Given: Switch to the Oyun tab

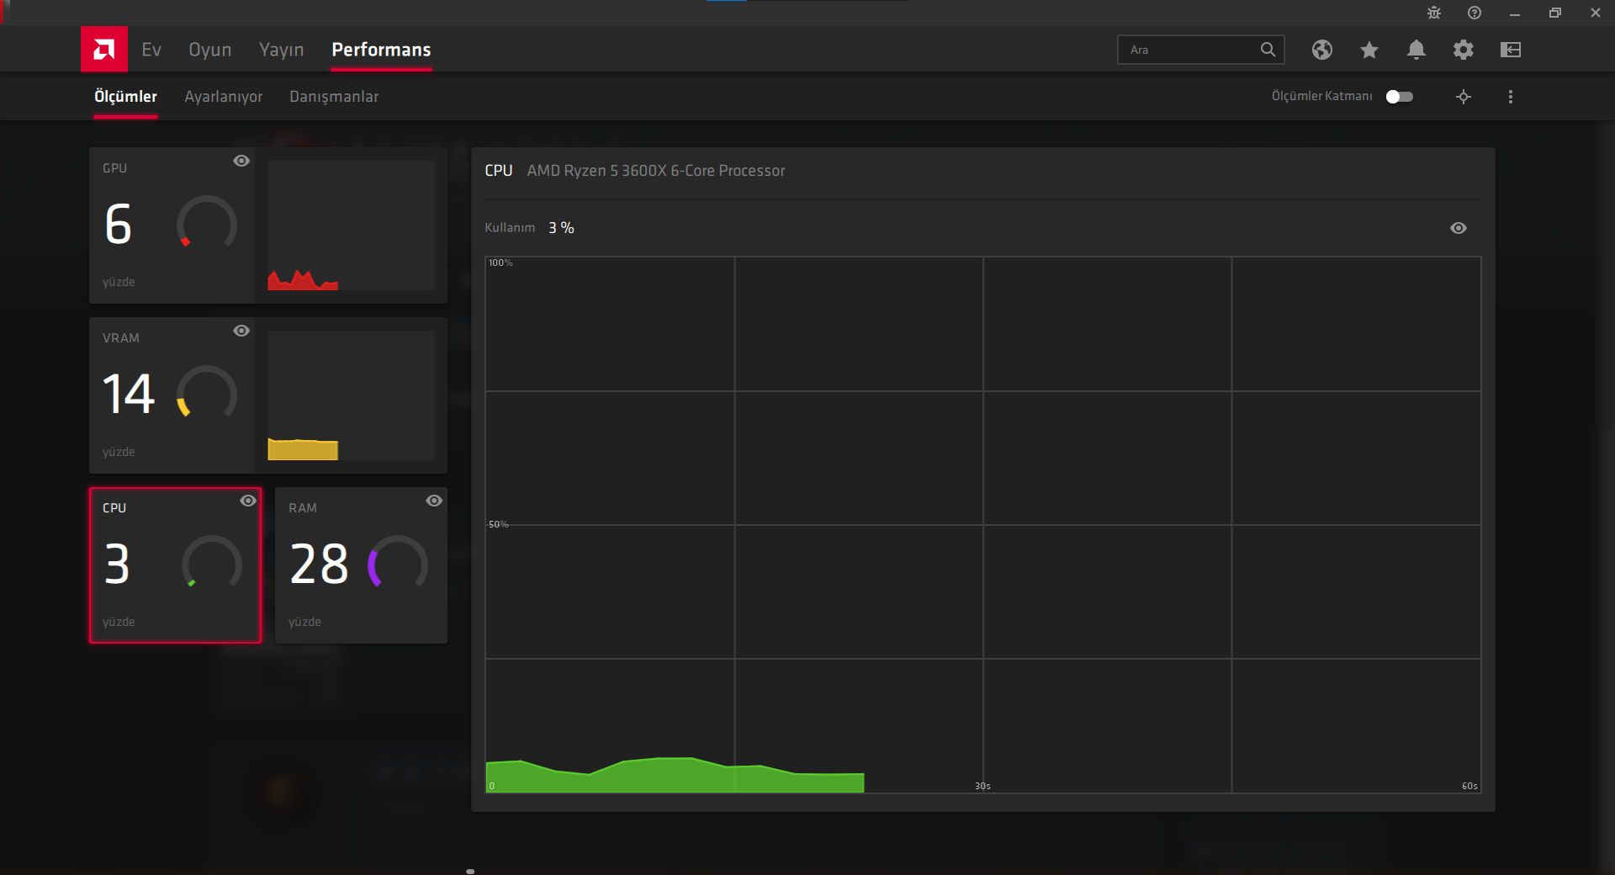Looking at the screenshot, I should (210, 50).
